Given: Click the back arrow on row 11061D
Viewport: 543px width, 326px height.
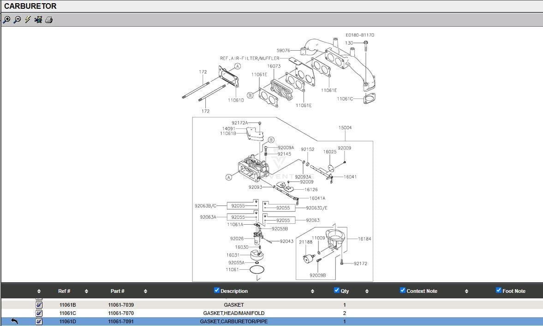Looking at the screenshot, I should pos(14,321).
